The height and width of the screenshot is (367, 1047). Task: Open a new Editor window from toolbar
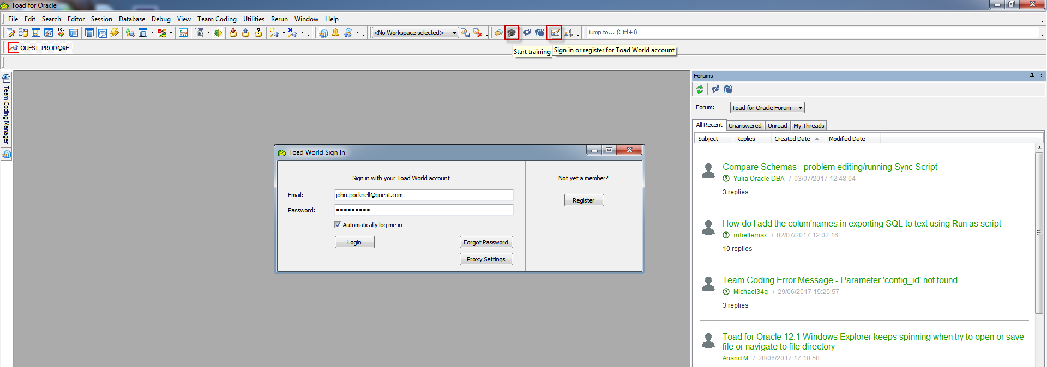click(10, 33)
